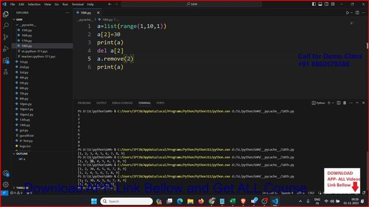369x207 pixels.
Task: Switch to the PROBLEMS panel tab
Action: pos(84,103)
